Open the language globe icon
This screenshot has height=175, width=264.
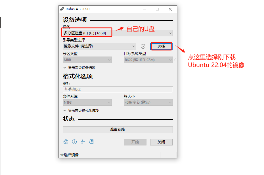(x=66, y=142)
